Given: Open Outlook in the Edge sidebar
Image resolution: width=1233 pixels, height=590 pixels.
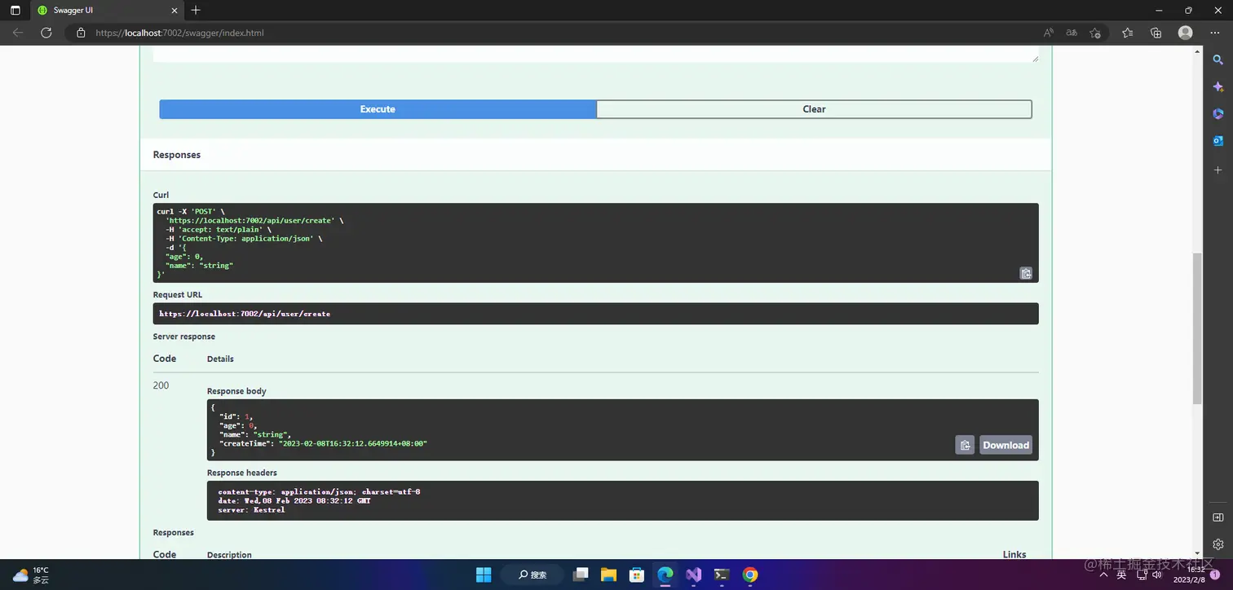Looking at the screenshot, I should click(x=1218, y=141).
